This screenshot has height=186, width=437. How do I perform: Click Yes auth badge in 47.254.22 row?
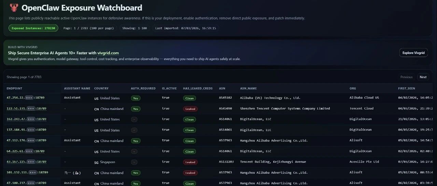[136, 98]
